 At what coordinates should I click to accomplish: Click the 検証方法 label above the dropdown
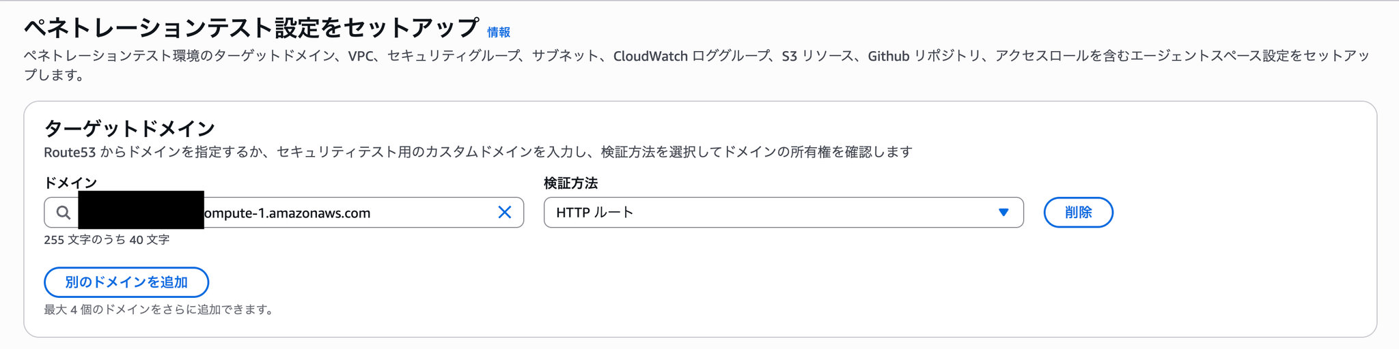coord(570,183)
